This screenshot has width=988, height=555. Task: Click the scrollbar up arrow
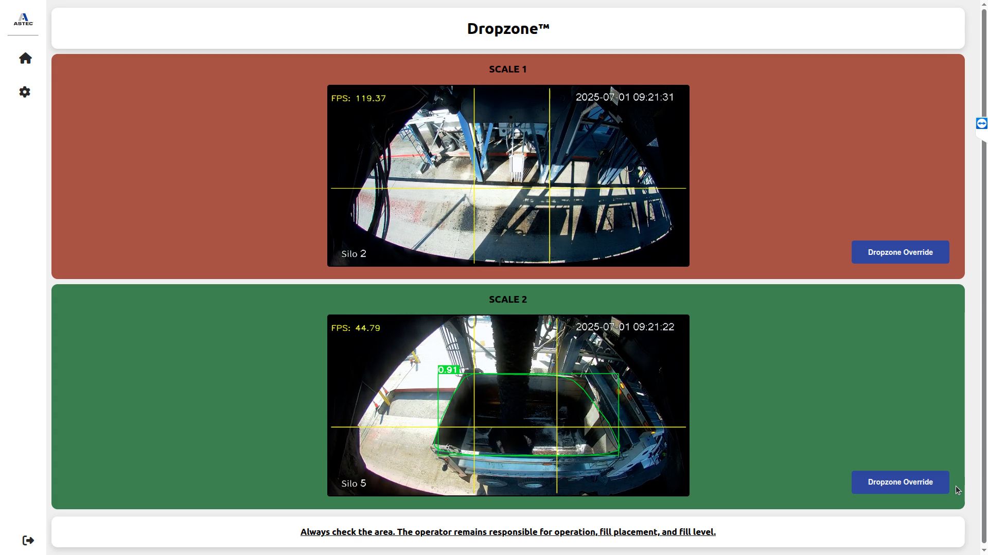pos(984,4)
